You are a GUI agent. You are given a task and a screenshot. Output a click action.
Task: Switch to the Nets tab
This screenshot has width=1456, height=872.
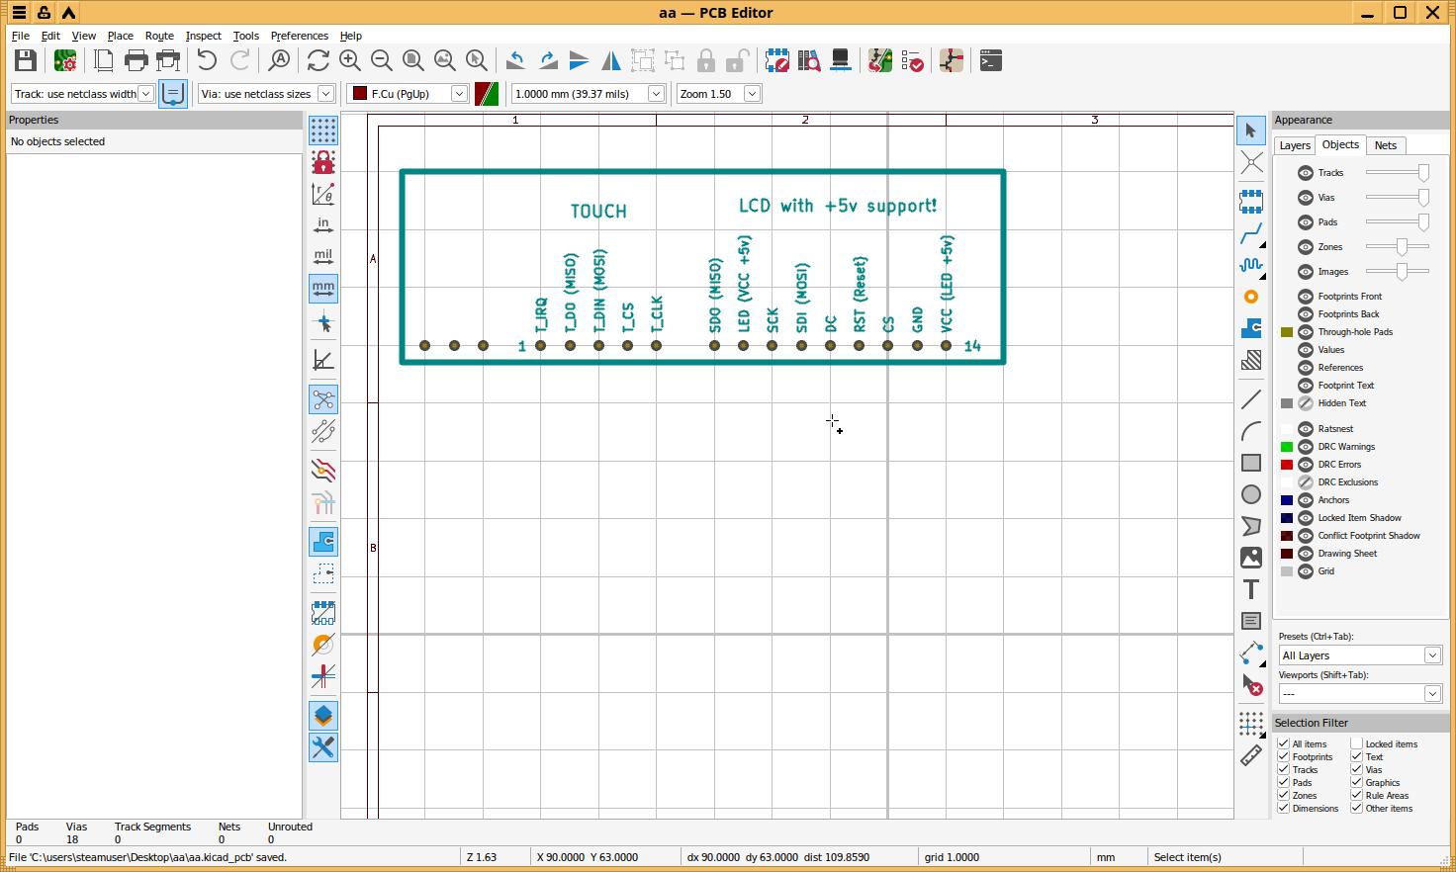(1385, 145)
